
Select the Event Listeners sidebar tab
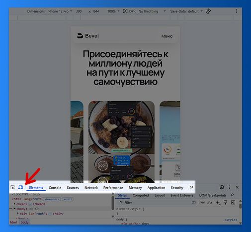click(182, 195)
